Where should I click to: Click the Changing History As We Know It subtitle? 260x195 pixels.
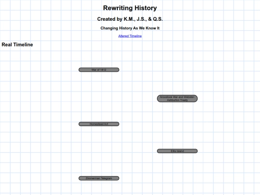click(x=130, y=28)
